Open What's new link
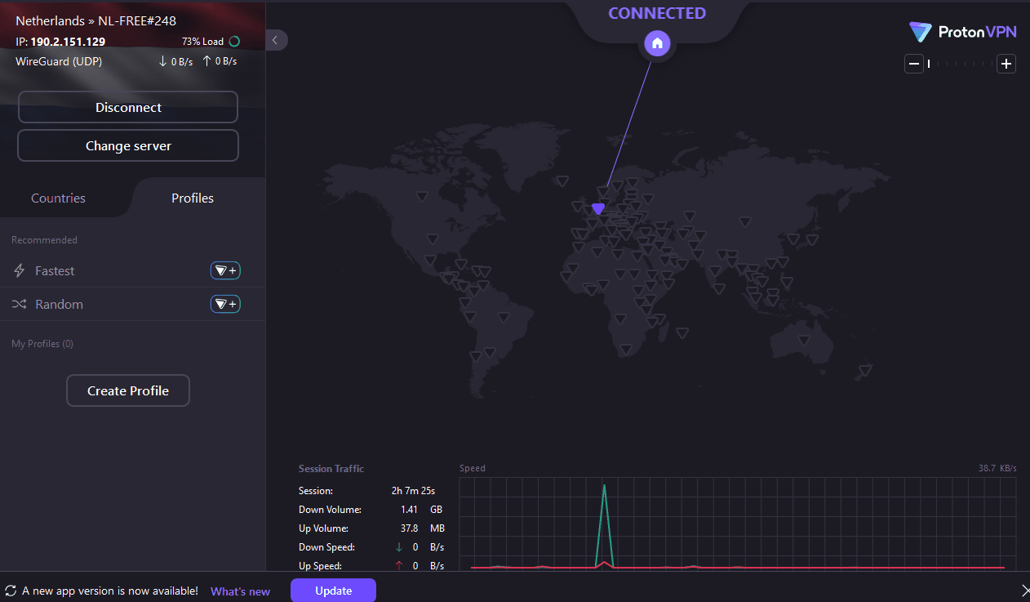Viewport: 1030px width, 602px height. tap(240, 591)
